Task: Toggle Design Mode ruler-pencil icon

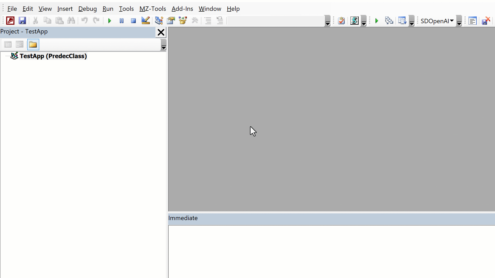Action: pos(145,21)
